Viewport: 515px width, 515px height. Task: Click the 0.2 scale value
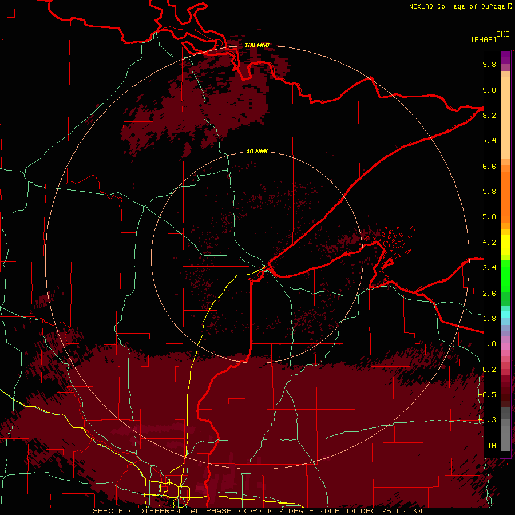[x=489, y=370]
